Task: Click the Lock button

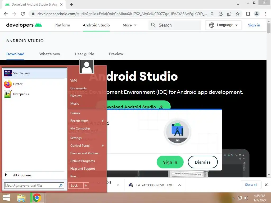Action: click(76, 186)
